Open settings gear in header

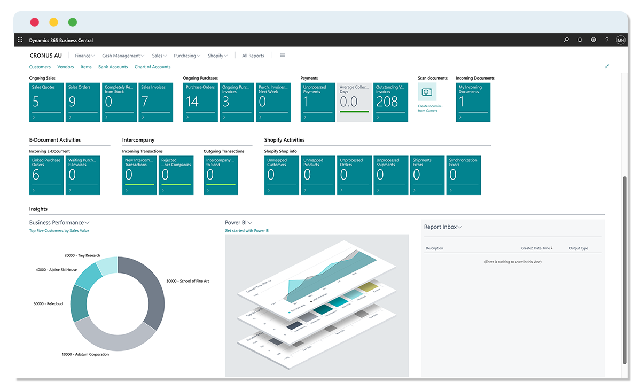593,40
